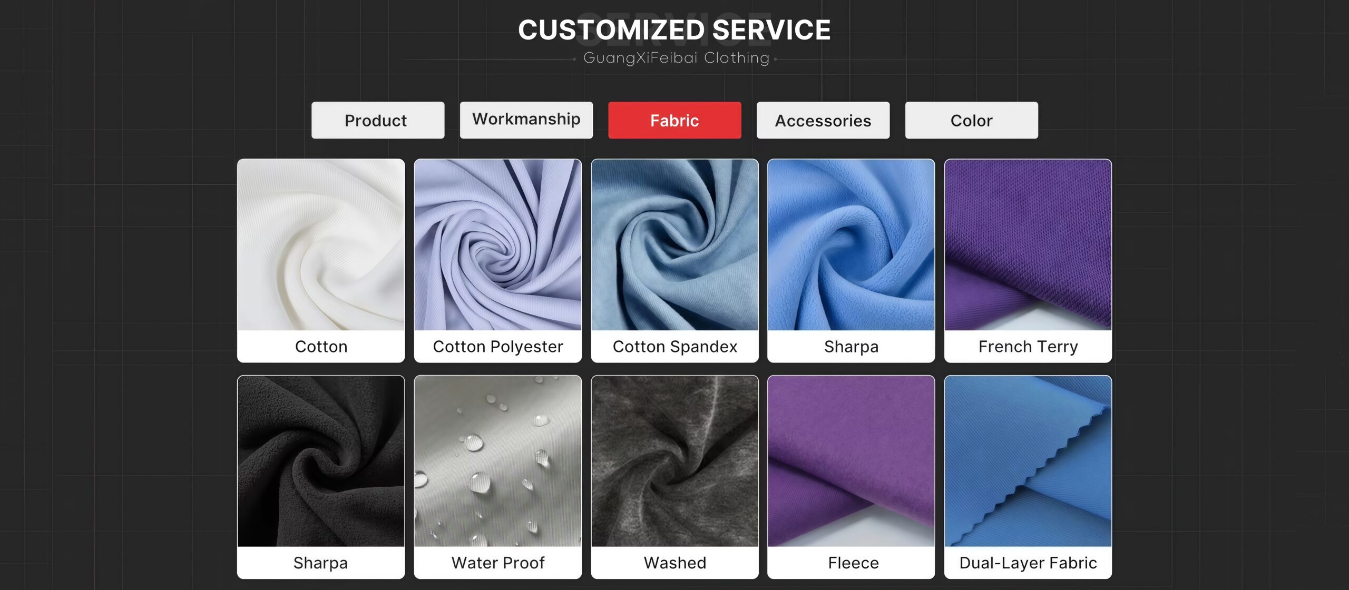Click the Water Proof caption label
This screenshot has height=590, width=1349.
(498, 563)
